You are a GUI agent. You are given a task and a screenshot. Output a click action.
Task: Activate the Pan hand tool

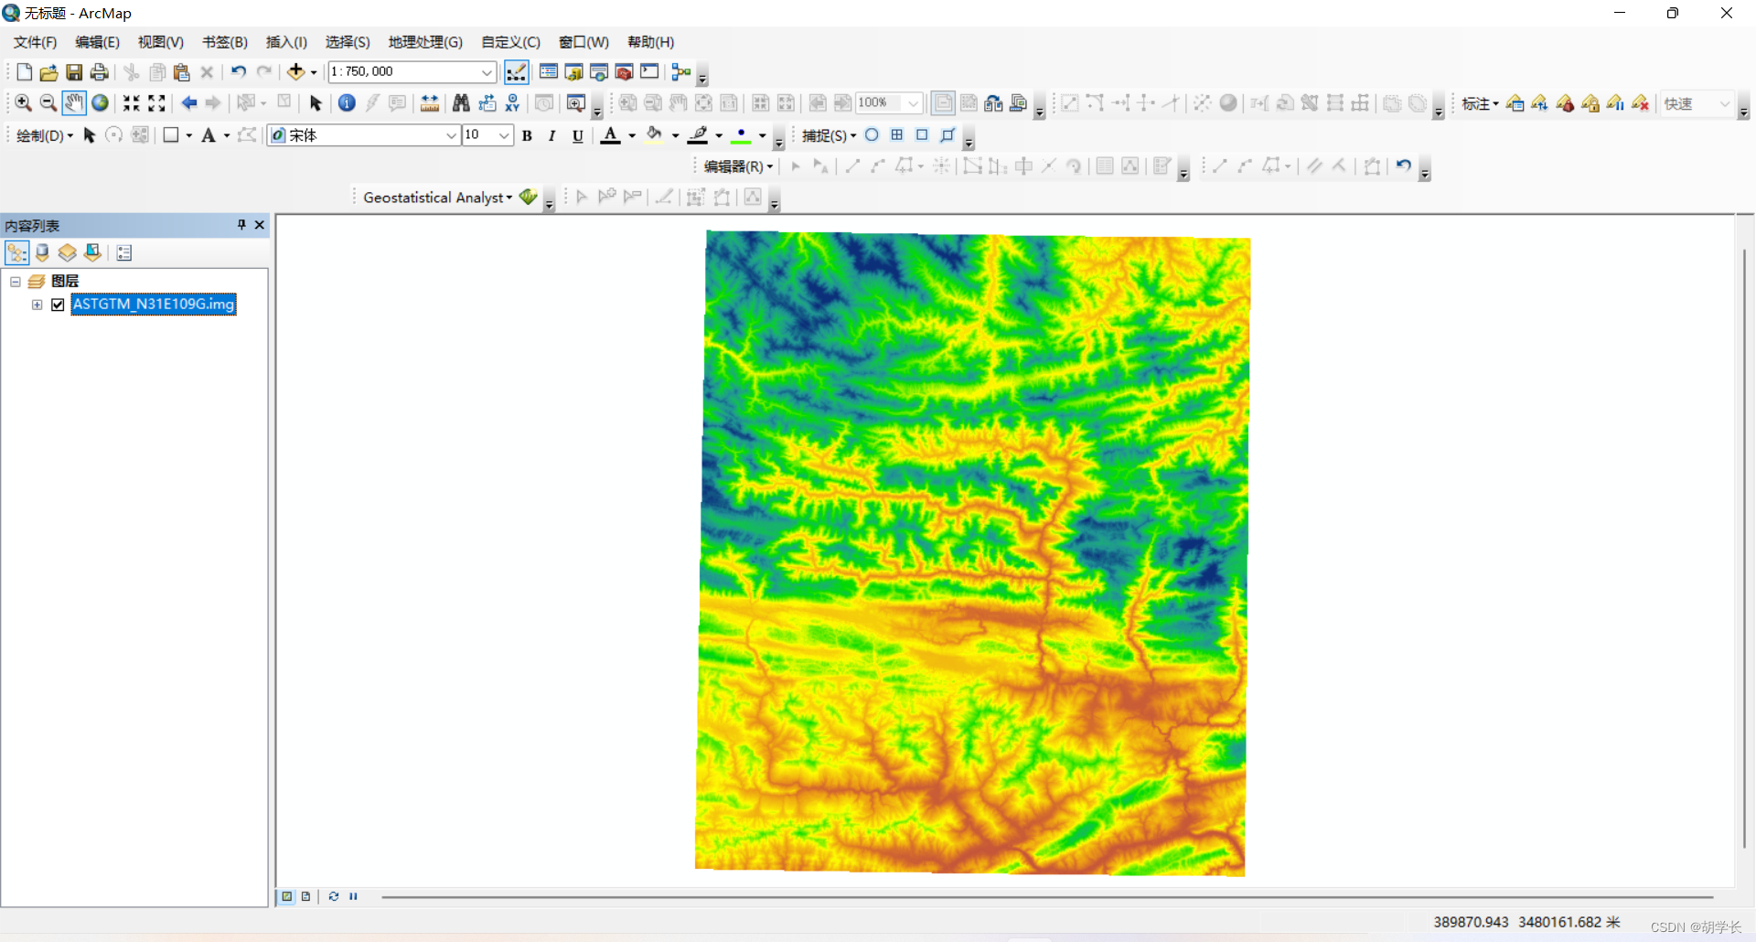[x=74, y=103]
